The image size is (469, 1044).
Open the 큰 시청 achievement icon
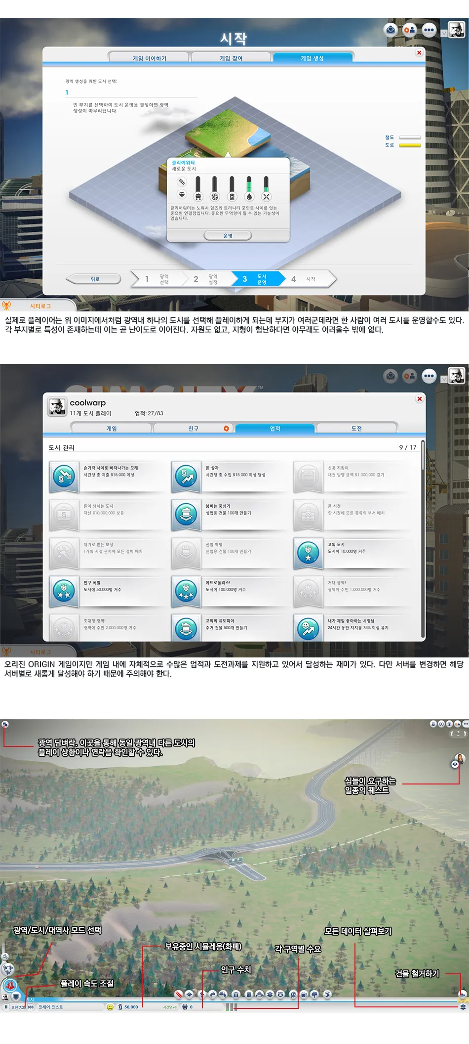point(308,515)
